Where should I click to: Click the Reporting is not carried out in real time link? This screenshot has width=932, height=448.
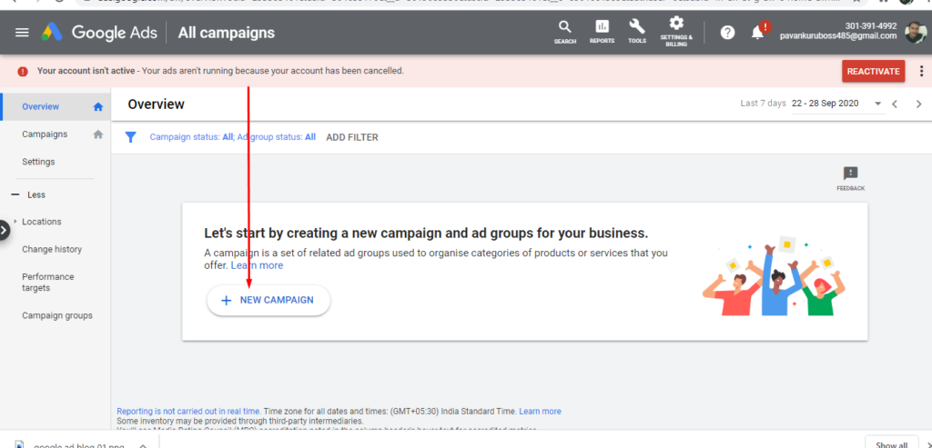188,412
